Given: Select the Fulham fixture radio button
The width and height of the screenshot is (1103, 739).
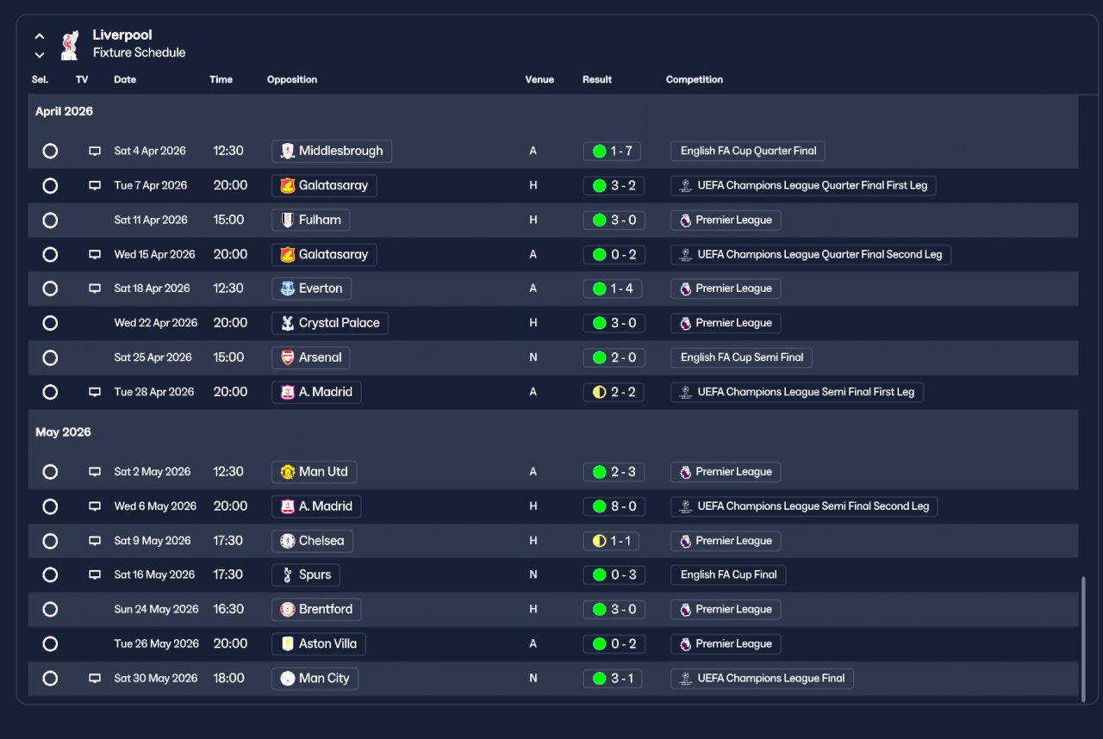Looking at the screenshot, I should (x=50, y=220).
